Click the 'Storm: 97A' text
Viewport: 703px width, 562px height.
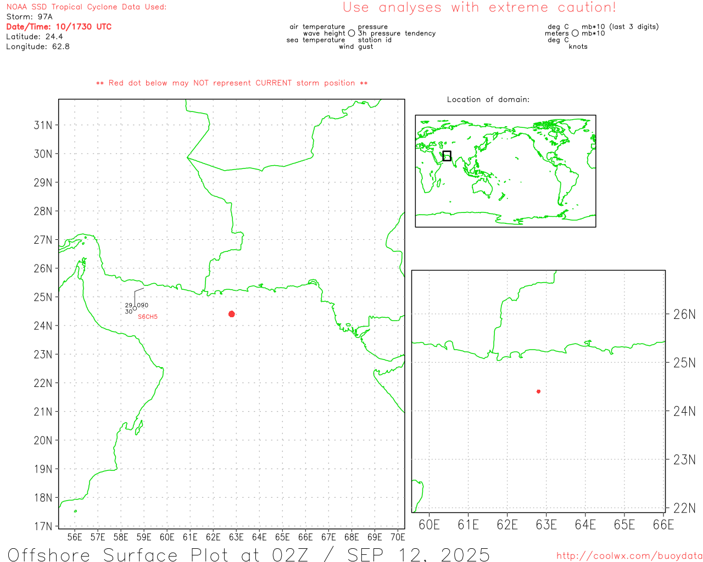coord(30,17)
